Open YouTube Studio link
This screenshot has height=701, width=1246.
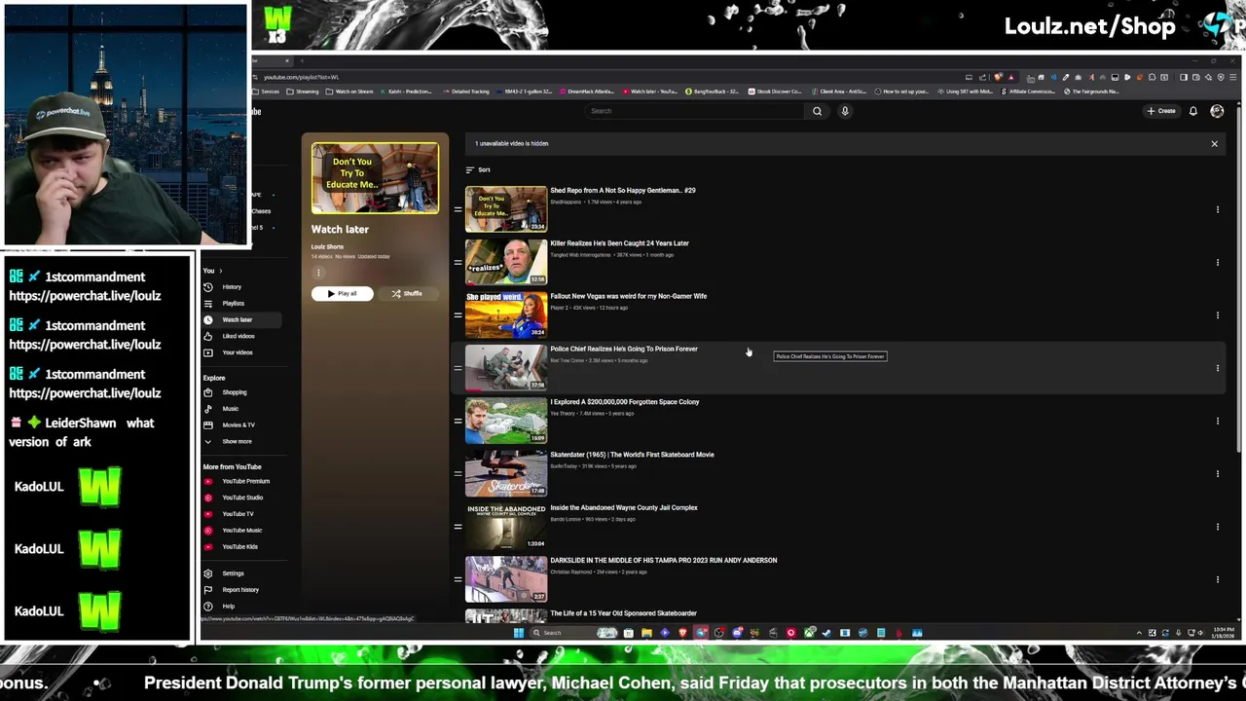[242, 498]
